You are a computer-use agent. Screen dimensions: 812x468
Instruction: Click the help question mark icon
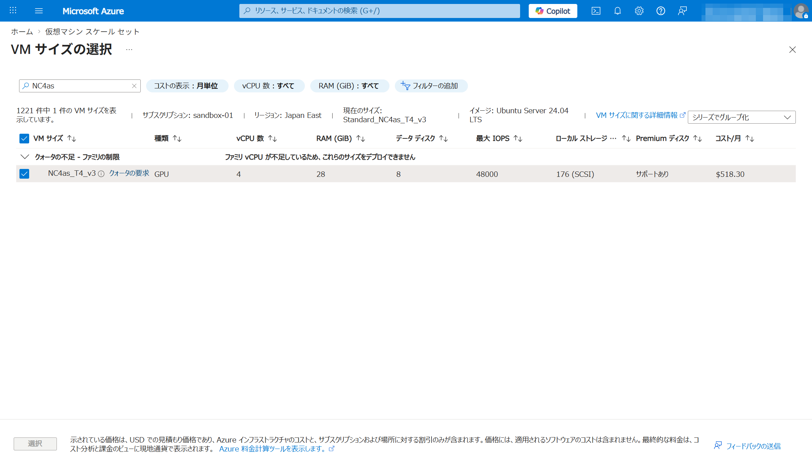660,11
